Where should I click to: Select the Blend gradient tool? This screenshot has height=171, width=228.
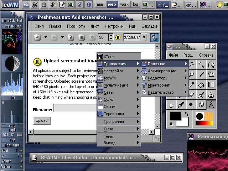211,85
